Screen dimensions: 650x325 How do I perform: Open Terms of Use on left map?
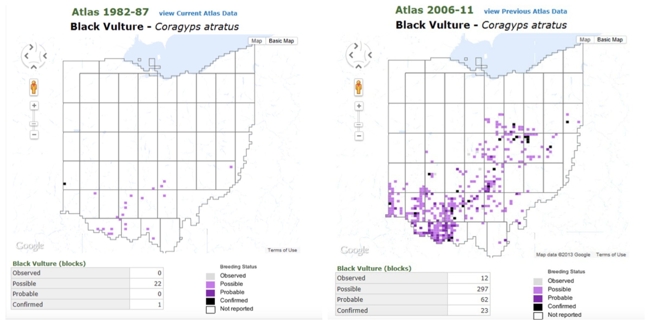[282, 250]
